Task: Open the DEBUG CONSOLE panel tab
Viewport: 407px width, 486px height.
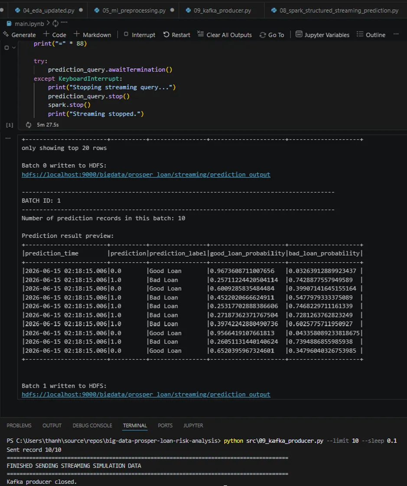Action: pos(92,425)
